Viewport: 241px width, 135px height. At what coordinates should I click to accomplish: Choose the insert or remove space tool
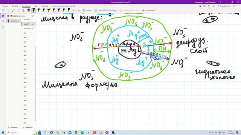(x=23, y=10)
